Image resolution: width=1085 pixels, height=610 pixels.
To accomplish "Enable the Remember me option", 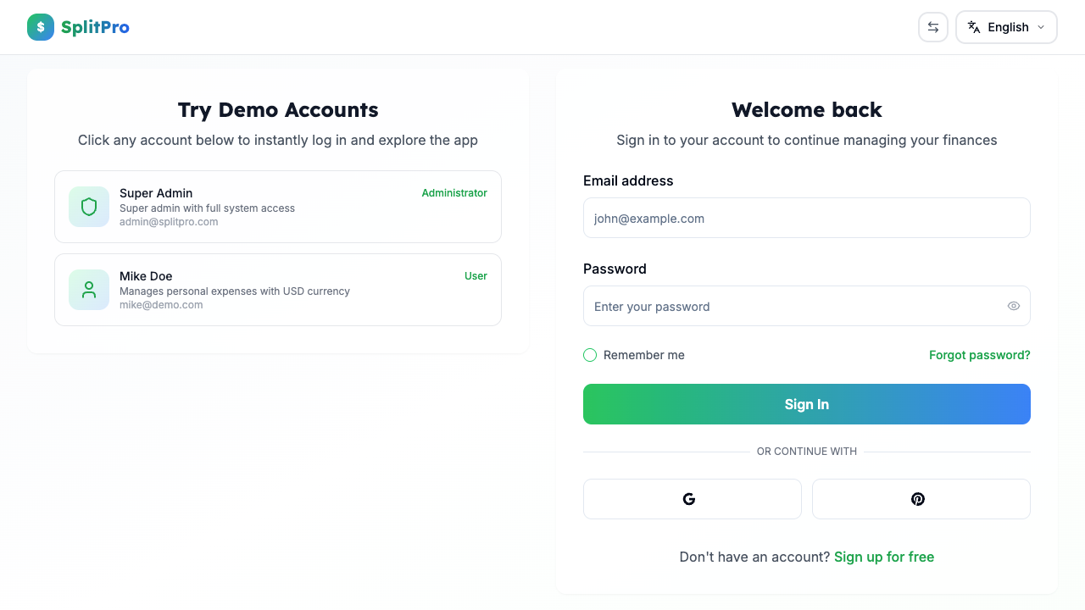I will 590,355.
